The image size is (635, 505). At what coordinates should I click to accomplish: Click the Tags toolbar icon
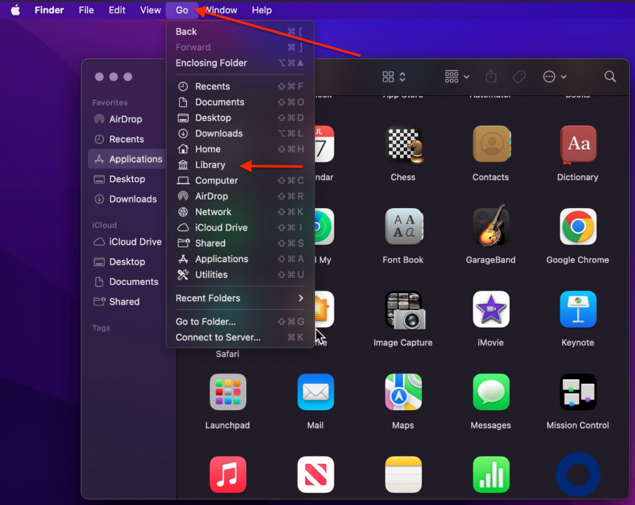(519, 76)
